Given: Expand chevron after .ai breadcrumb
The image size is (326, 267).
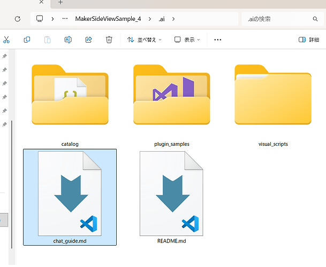Looking at the screenshot, I should pos(173,19).
